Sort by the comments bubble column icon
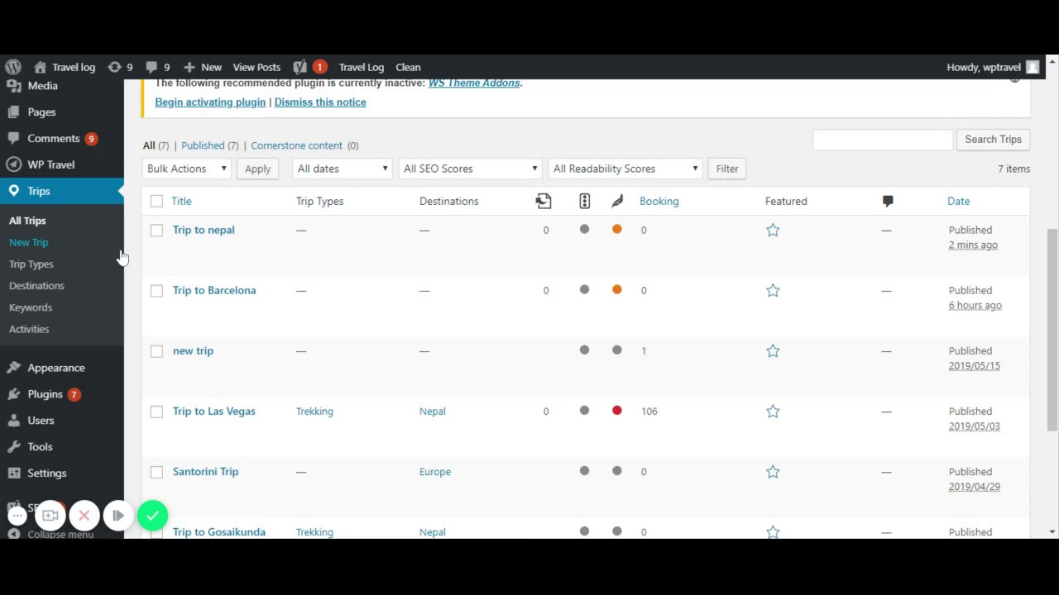The image size is (1059, 595). pyautogui.click(x=888, y=201)
